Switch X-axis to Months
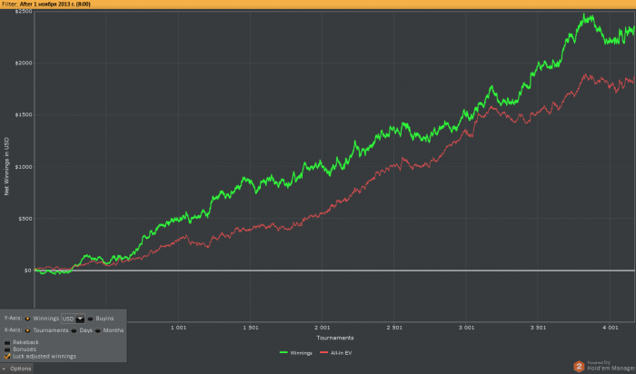 point(98,330)
